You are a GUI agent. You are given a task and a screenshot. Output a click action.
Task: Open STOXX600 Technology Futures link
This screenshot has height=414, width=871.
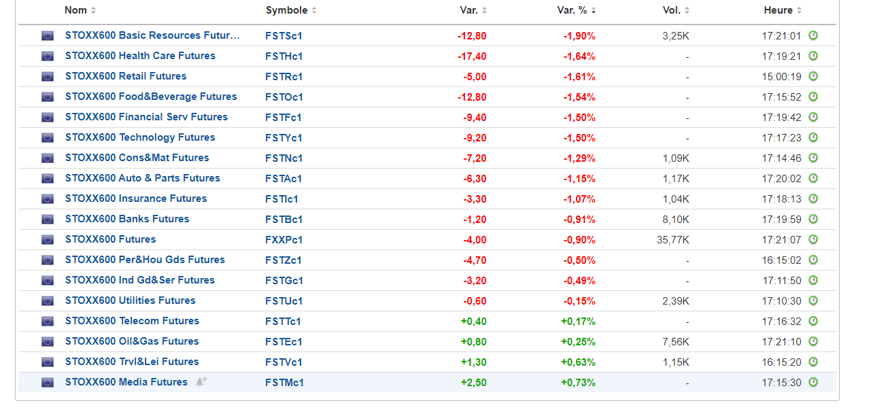pyautogui.click(x=140, y=137)
